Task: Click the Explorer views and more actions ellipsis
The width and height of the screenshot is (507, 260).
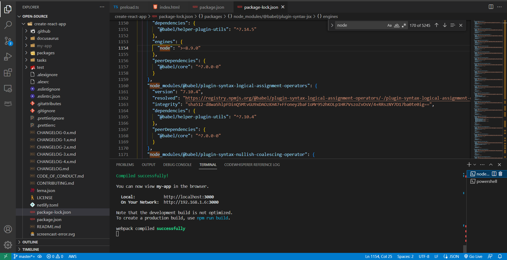Action: coord(102,7)
